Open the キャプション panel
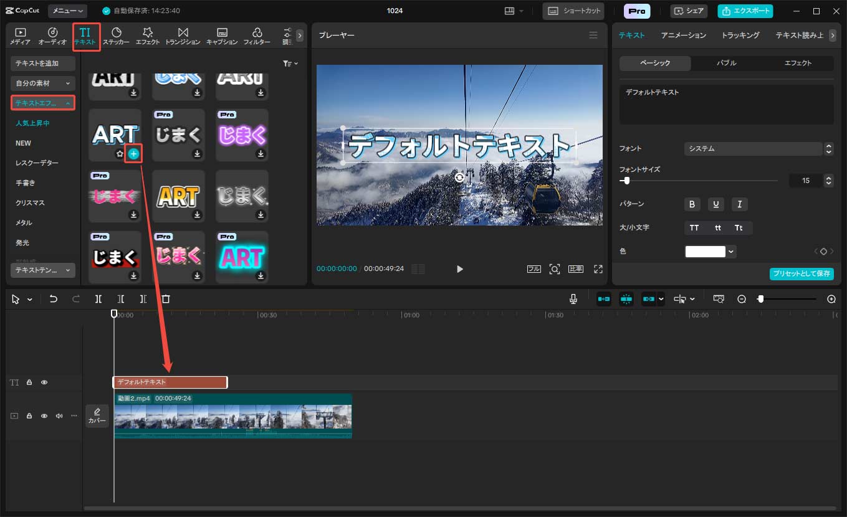Viewport: 847px width, 517px height. (x=221, y=36)
